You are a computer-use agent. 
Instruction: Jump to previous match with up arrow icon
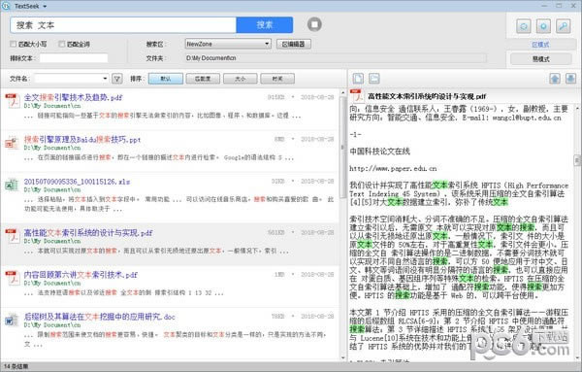pos(555,79)
